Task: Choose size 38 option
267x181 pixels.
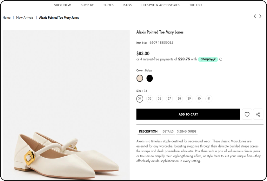Action: 179,99
